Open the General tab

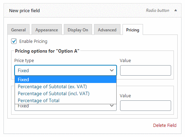click(x=18, y=30)
